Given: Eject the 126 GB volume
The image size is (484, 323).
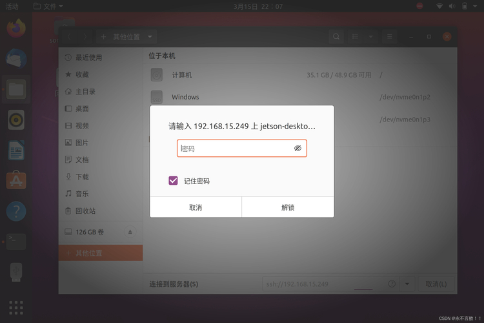Looking at the screenshot, I should [130, 232].
